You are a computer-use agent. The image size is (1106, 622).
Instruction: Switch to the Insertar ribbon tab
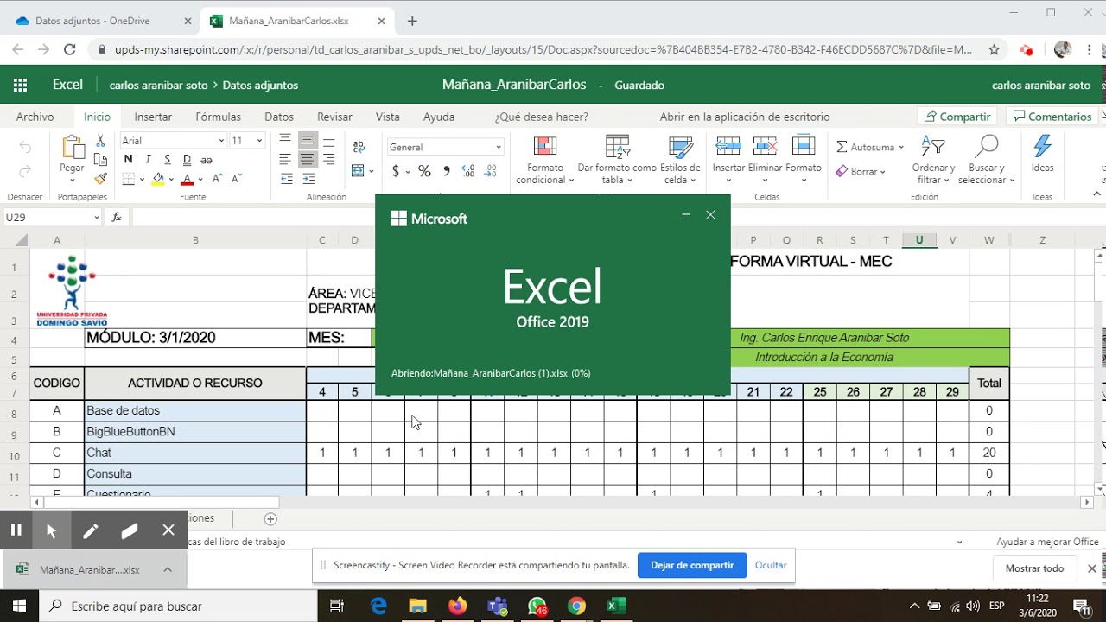click(x=153, y=117)
